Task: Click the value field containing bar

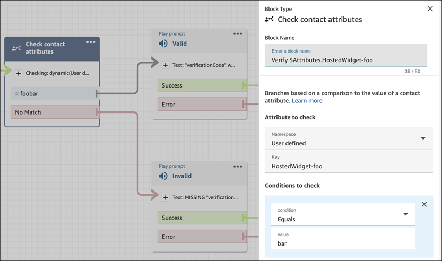Action: [x=343, y=243]
